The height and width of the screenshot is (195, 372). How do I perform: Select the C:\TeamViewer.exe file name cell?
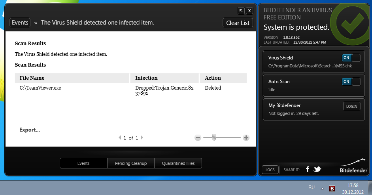point(40,88)
